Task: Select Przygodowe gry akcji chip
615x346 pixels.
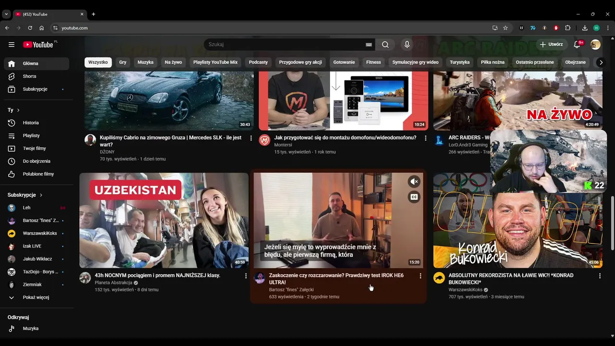Action: (x=300, y=62)
